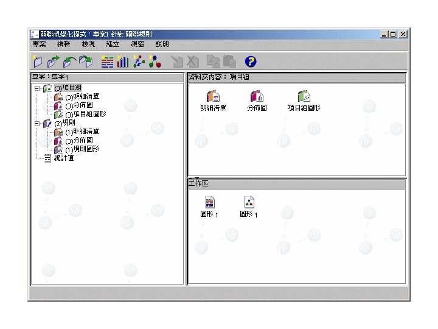This screenshot has height=329, width=438.
Task: Open the 說明 menu
Action: click(162, 44)
